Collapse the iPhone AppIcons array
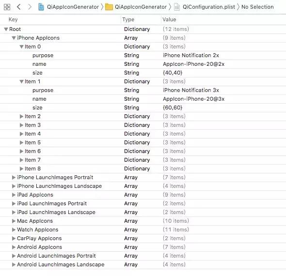286x276 pixels. pos(14,38)
